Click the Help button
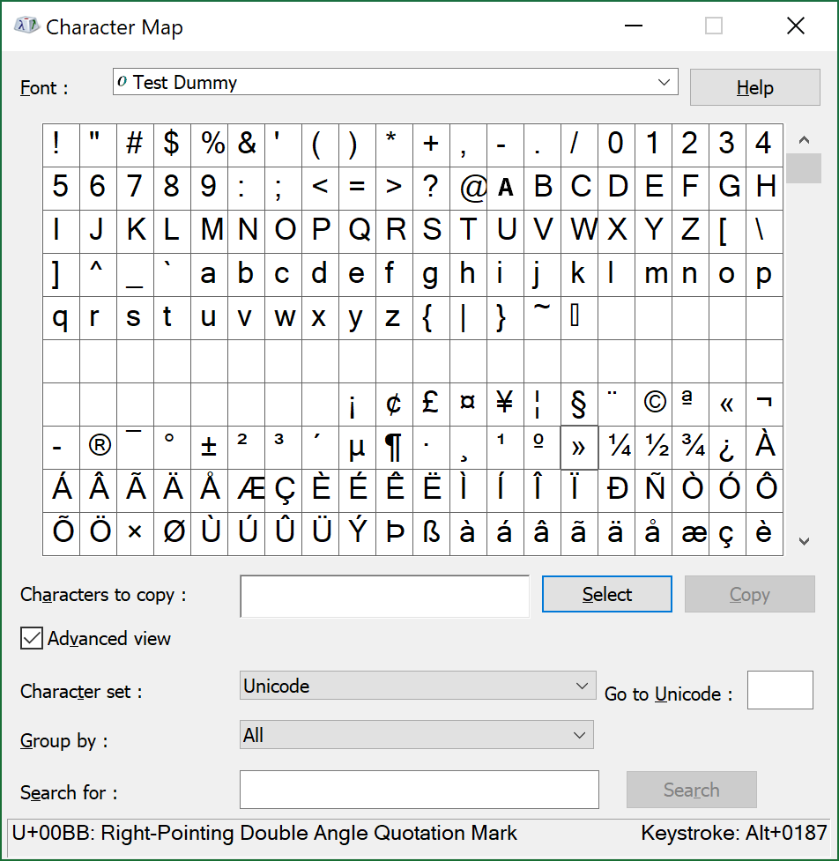The image size is (839, 861). 755,87
